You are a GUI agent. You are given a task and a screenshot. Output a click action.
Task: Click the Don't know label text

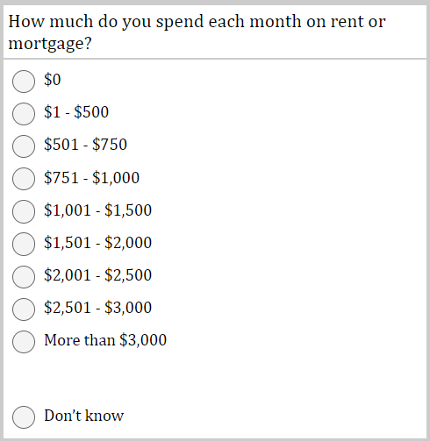tap(84, 416)
